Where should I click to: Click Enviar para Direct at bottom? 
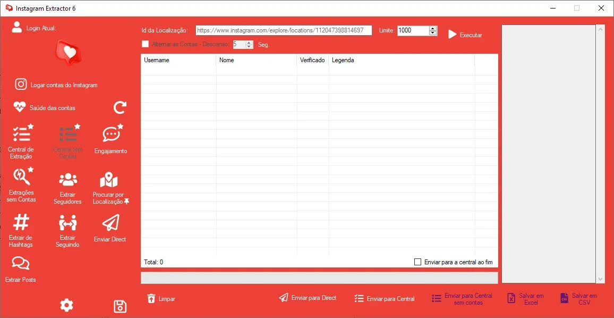coord(308,298)
